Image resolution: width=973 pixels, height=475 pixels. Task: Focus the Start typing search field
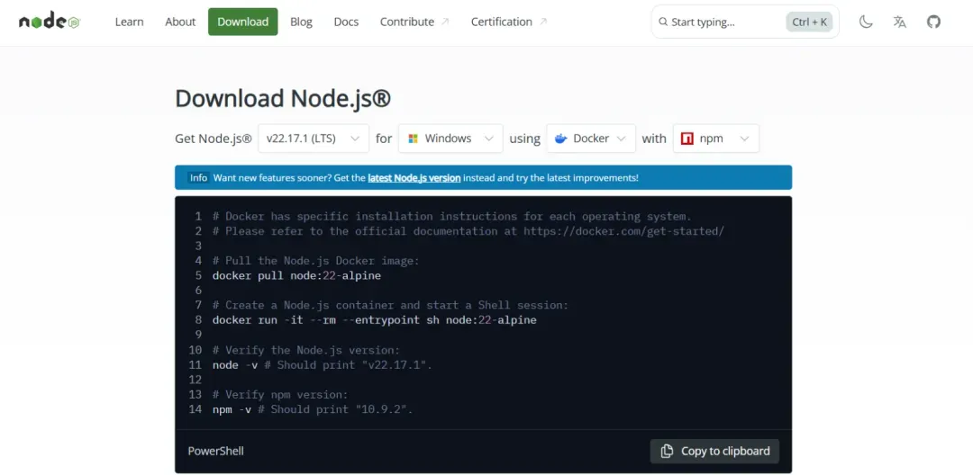745,22
